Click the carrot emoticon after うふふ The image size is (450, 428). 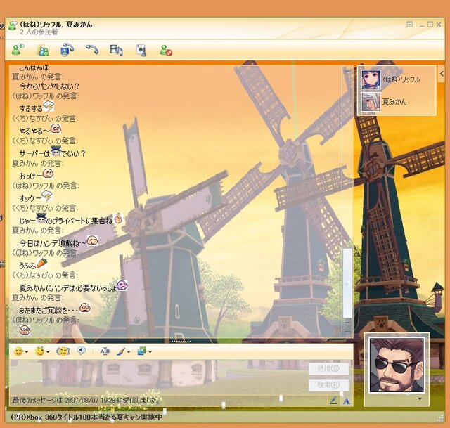(41, 263)
